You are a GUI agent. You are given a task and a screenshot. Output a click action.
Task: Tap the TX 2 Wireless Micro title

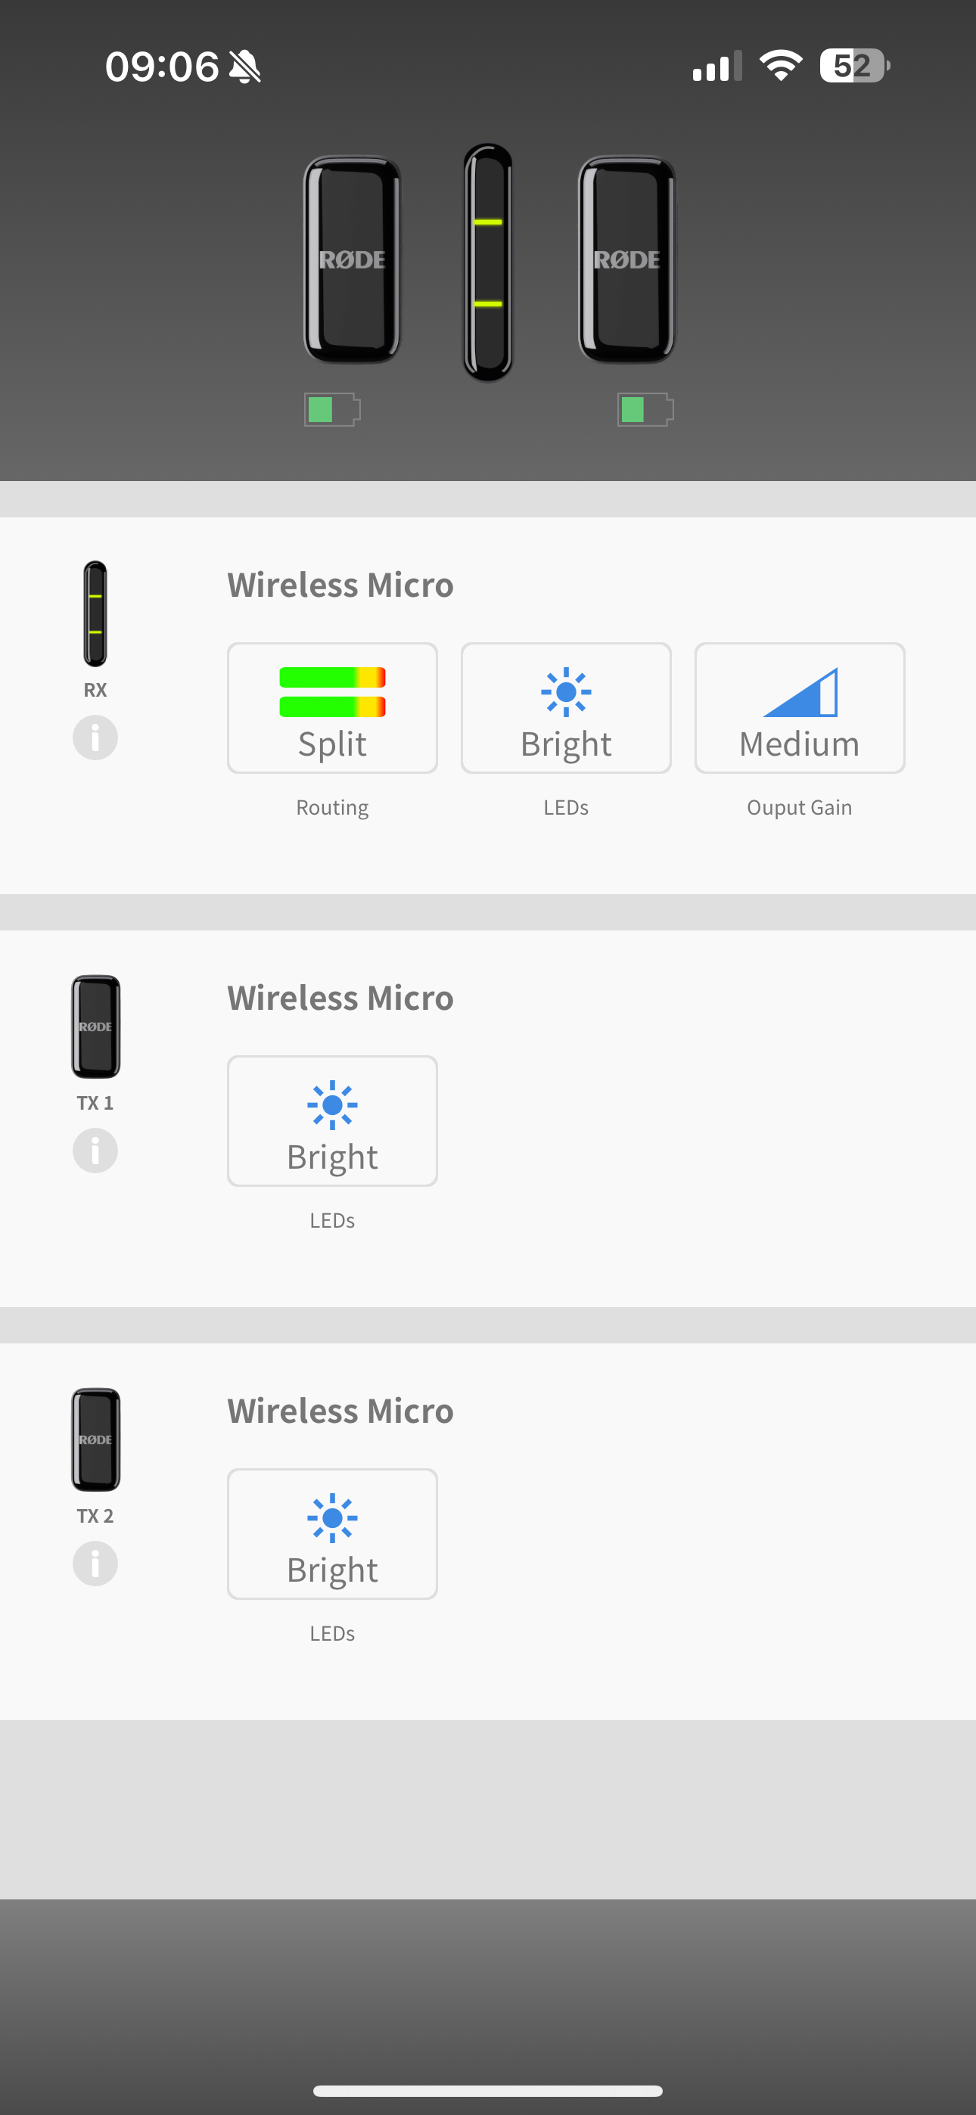(x=340, y=1411)
